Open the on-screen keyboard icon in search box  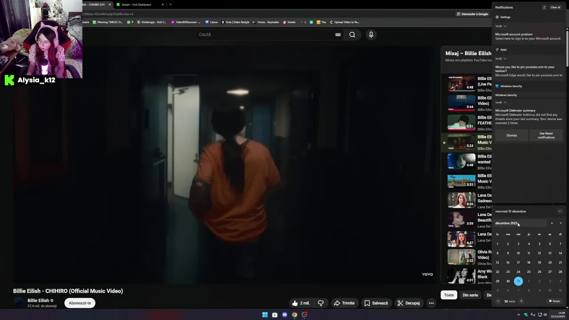click(x=338, y=35)
